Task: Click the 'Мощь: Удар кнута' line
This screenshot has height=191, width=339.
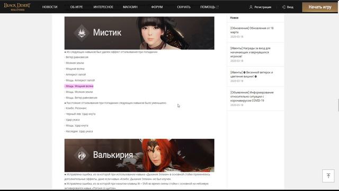Action: (x=76, y=125)
